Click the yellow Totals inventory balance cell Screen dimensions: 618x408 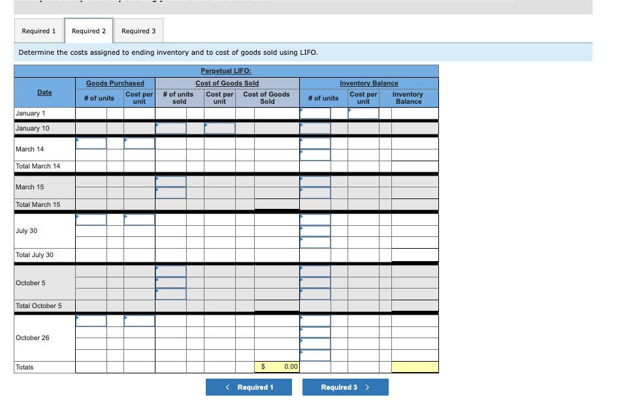coord(414,367)
